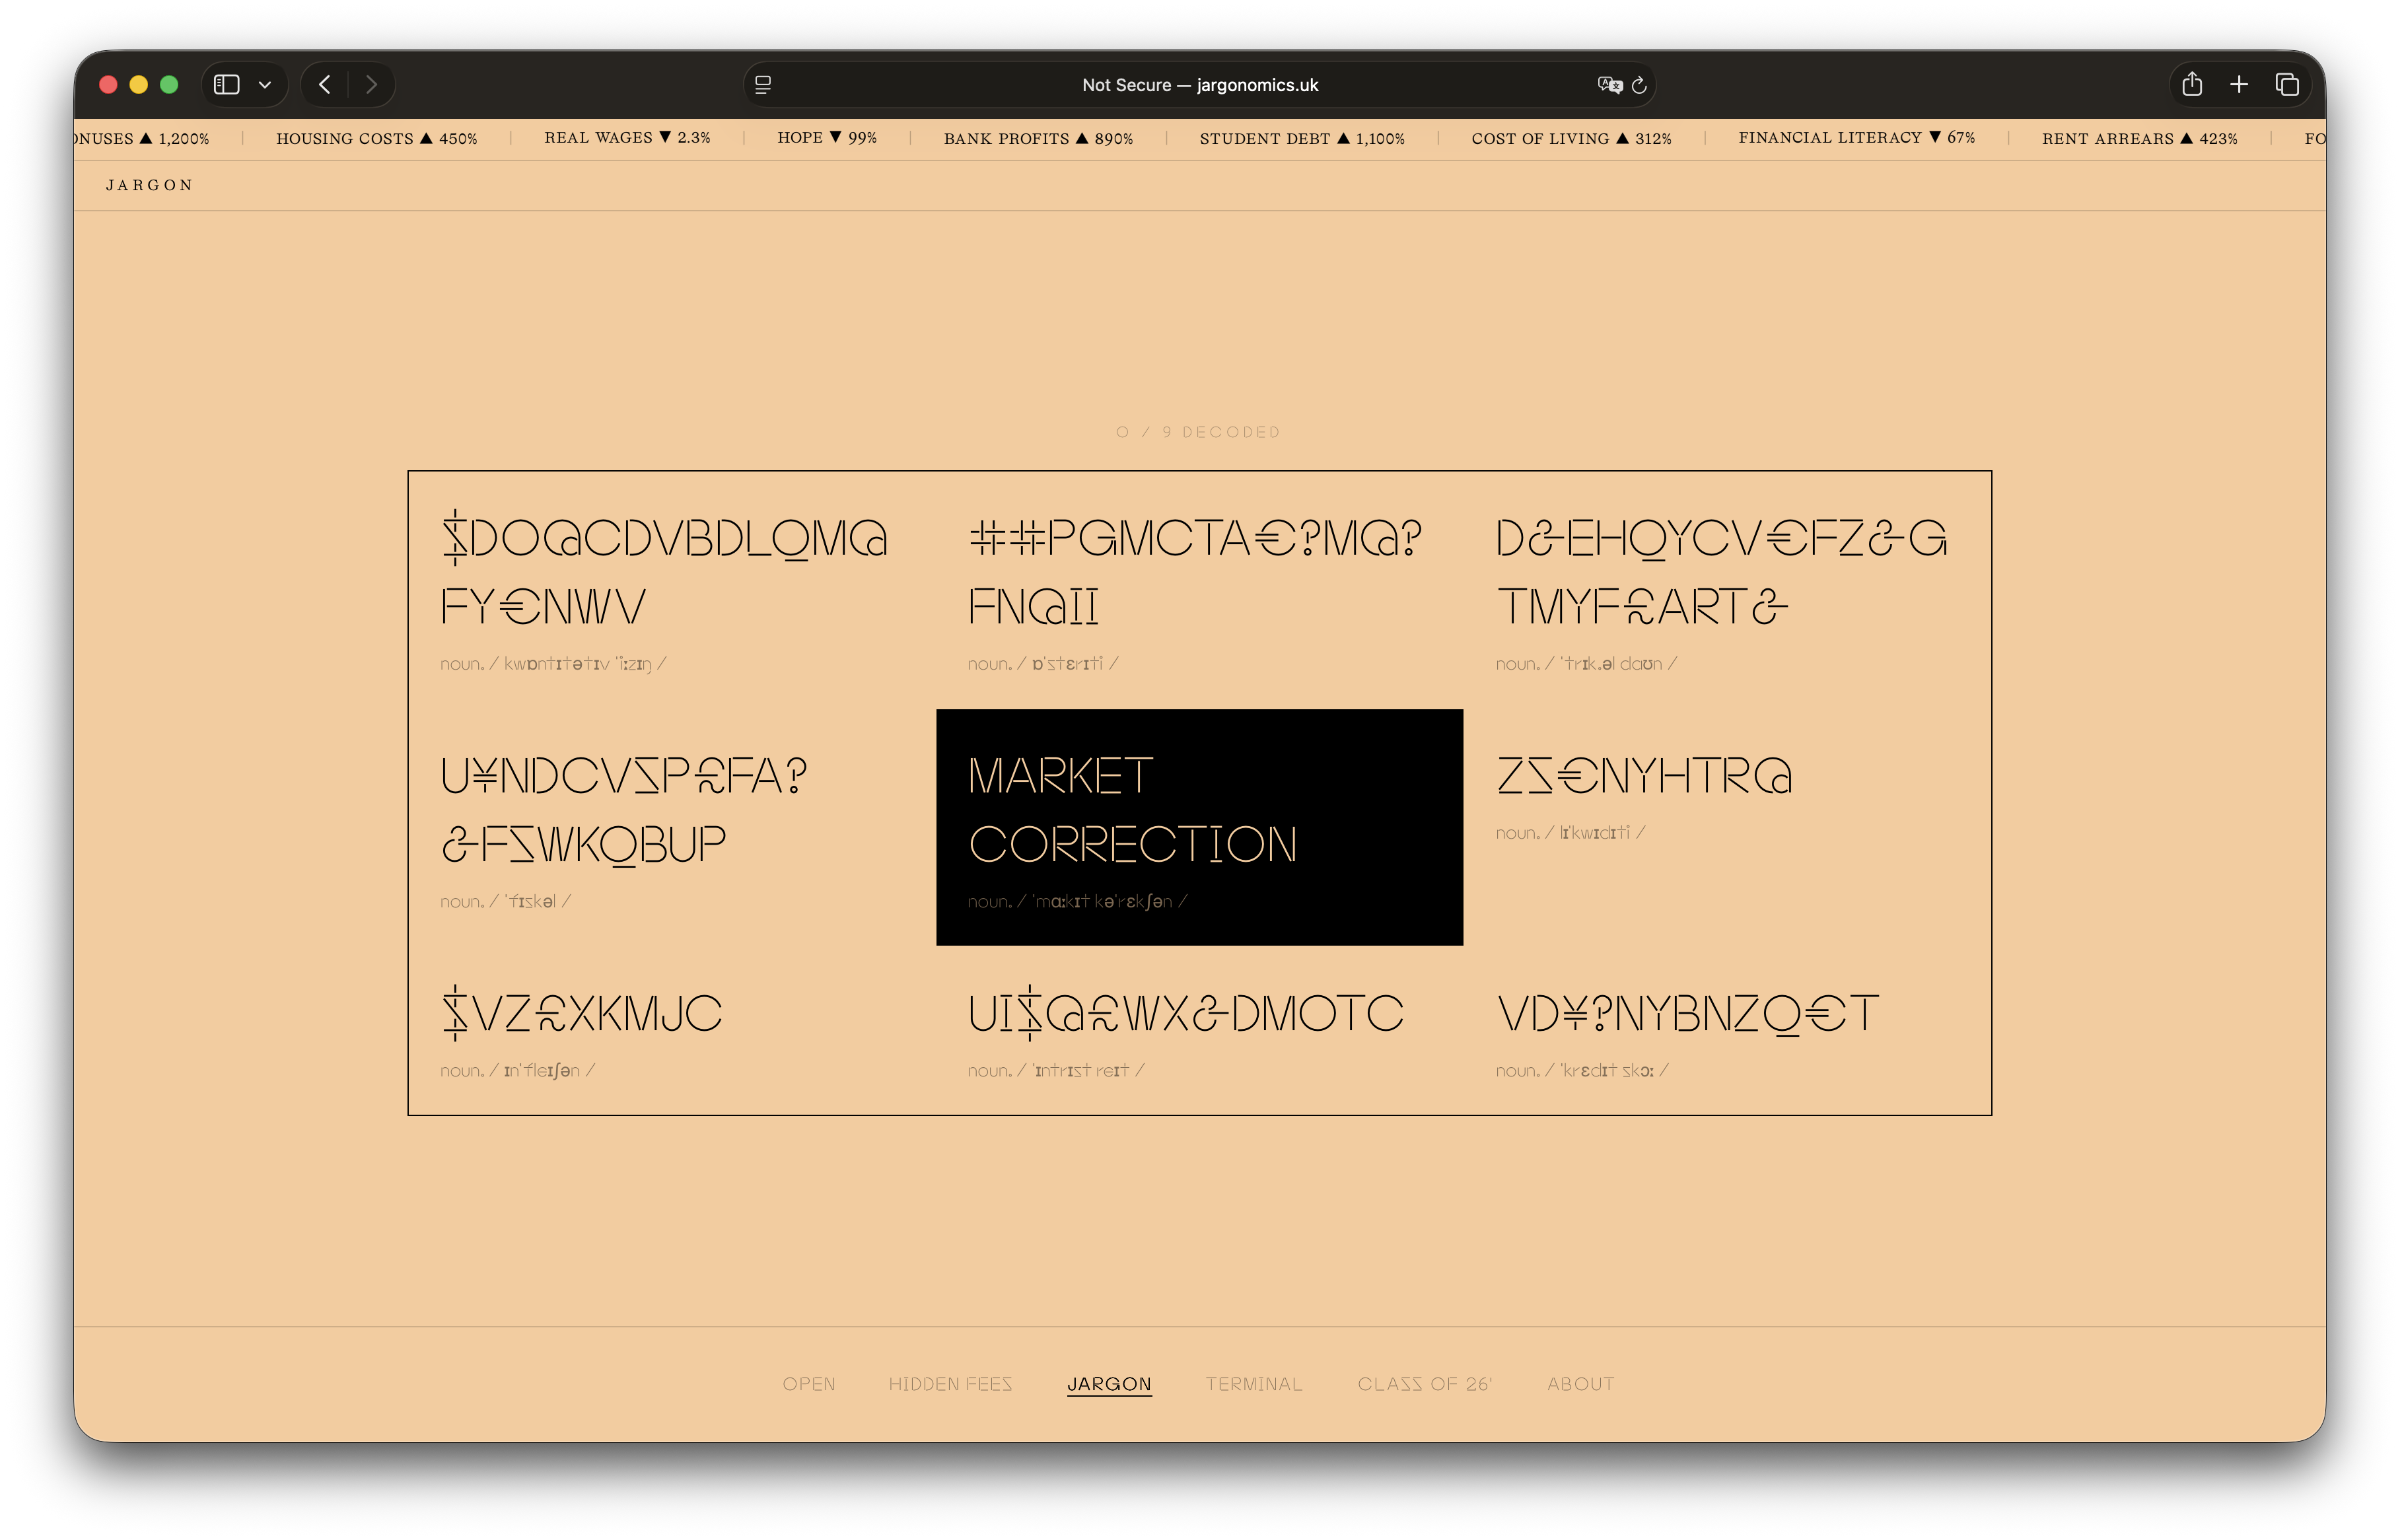
Task: Decode the inflation scrambled card
Action: (x=672, y=1030)
